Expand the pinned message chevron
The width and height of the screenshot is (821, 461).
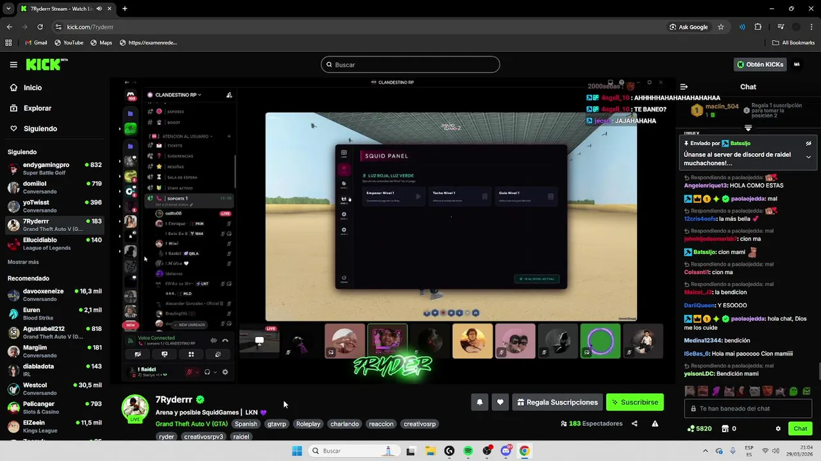coord(808,157)
